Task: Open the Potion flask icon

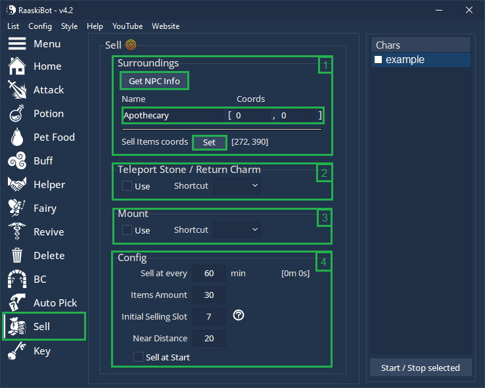Action: [x=16, y=114]
